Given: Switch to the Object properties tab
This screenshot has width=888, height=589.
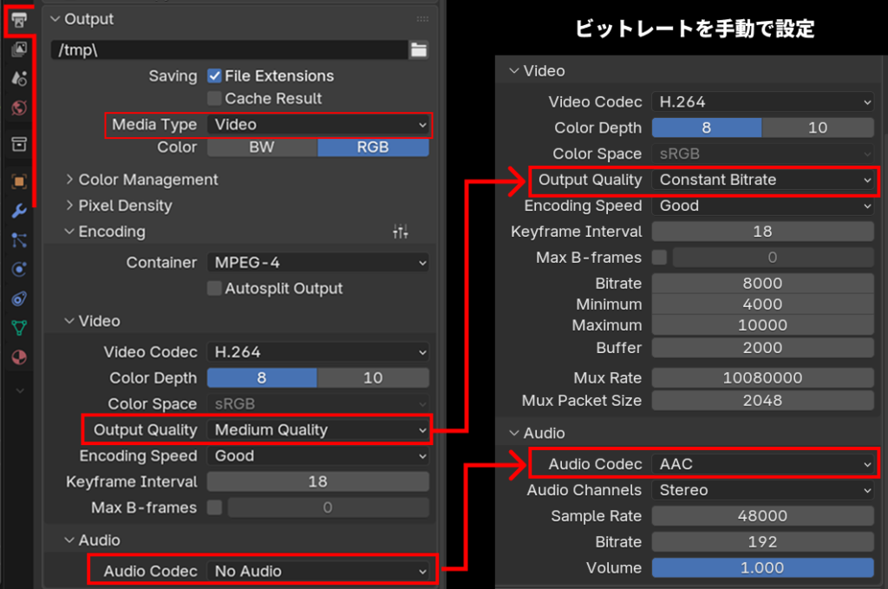Looking at the screenshot, I should 19,181.
